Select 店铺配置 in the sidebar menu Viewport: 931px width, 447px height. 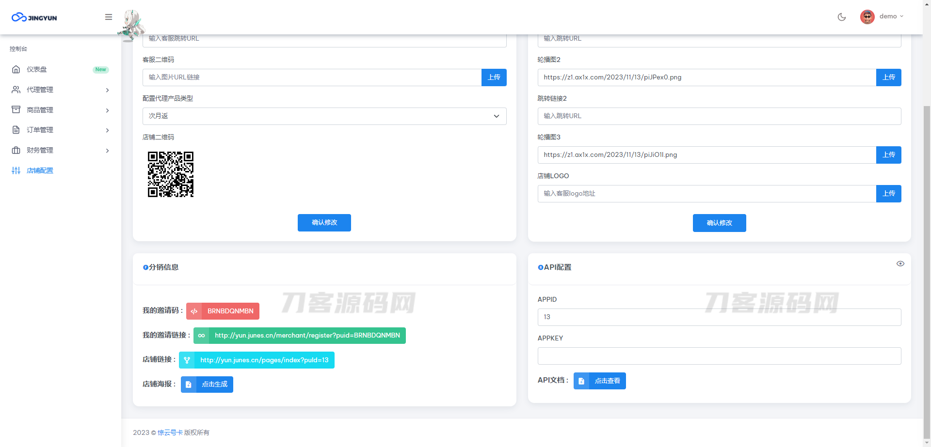click(40, 170)
